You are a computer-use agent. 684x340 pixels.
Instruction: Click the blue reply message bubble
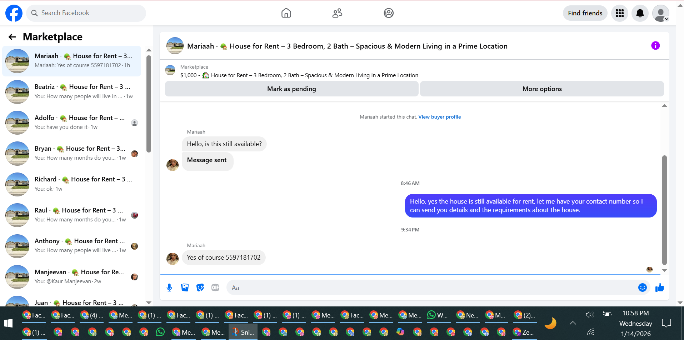531,206
